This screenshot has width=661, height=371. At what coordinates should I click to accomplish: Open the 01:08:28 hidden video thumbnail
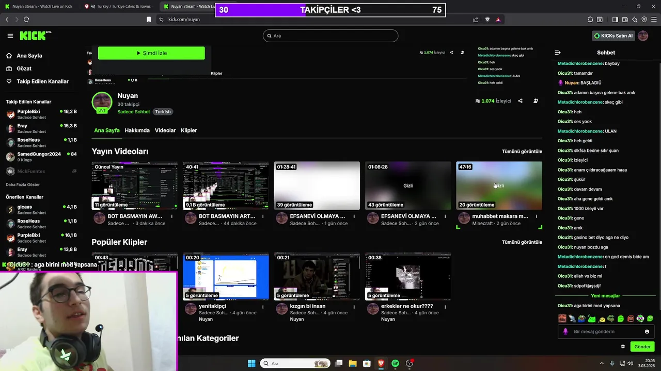click(x=408, y=185)
